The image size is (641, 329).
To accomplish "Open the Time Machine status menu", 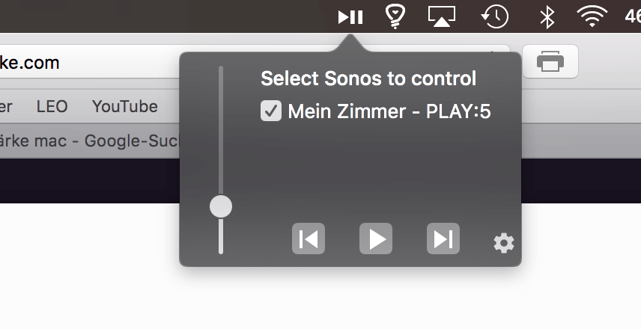I will tap(494, 16).
